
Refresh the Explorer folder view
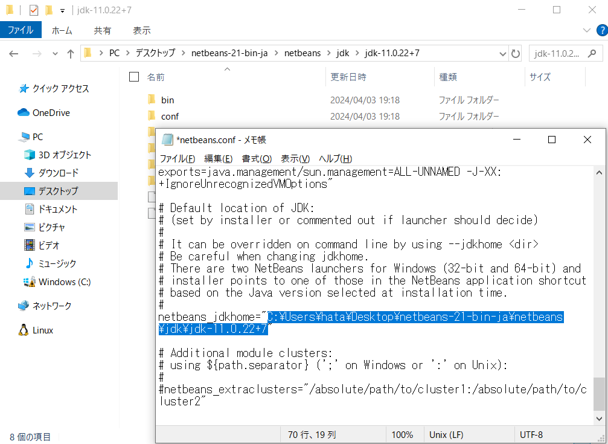pos(516,53)
